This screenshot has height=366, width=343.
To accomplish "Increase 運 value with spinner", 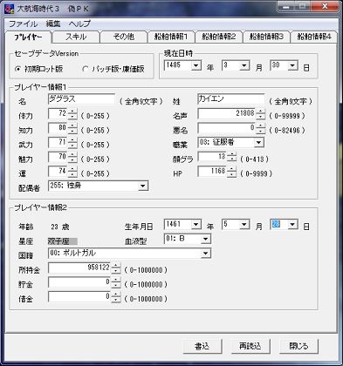I will [x=72, y=169].
